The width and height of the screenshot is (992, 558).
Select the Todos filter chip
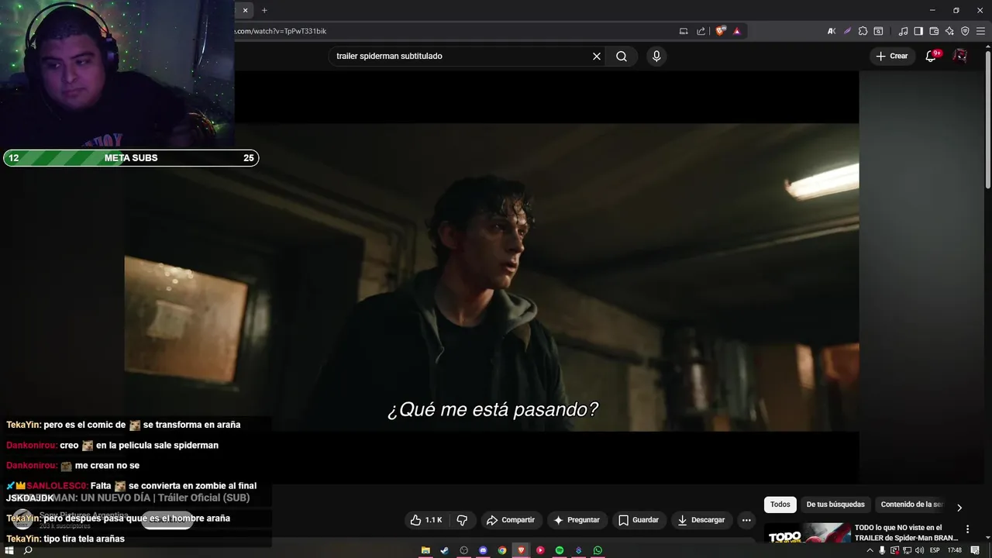click(x=780, y=505)
